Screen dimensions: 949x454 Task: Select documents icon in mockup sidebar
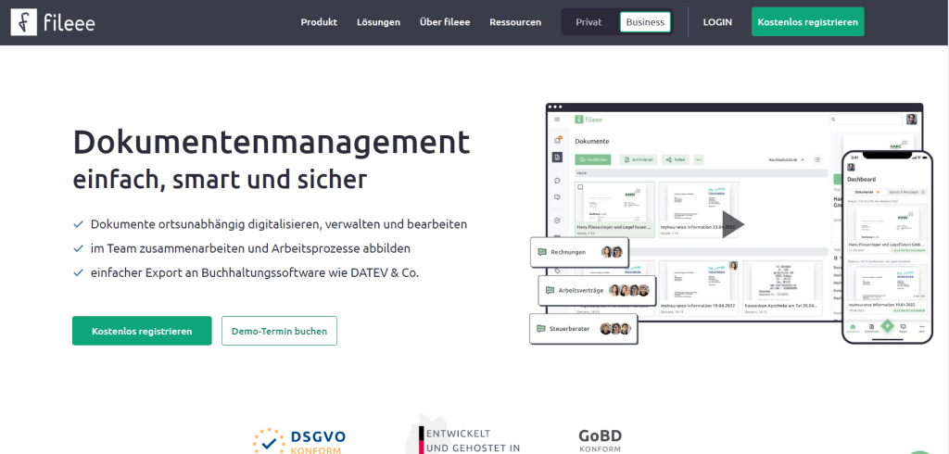557,158
